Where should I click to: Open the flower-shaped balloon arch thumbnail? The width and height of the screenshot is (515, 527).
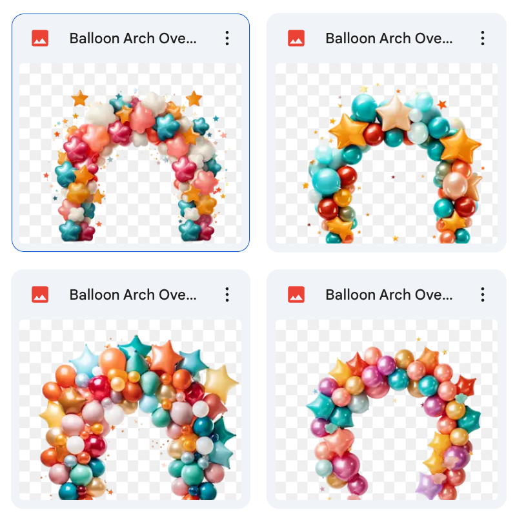[130, 153]
